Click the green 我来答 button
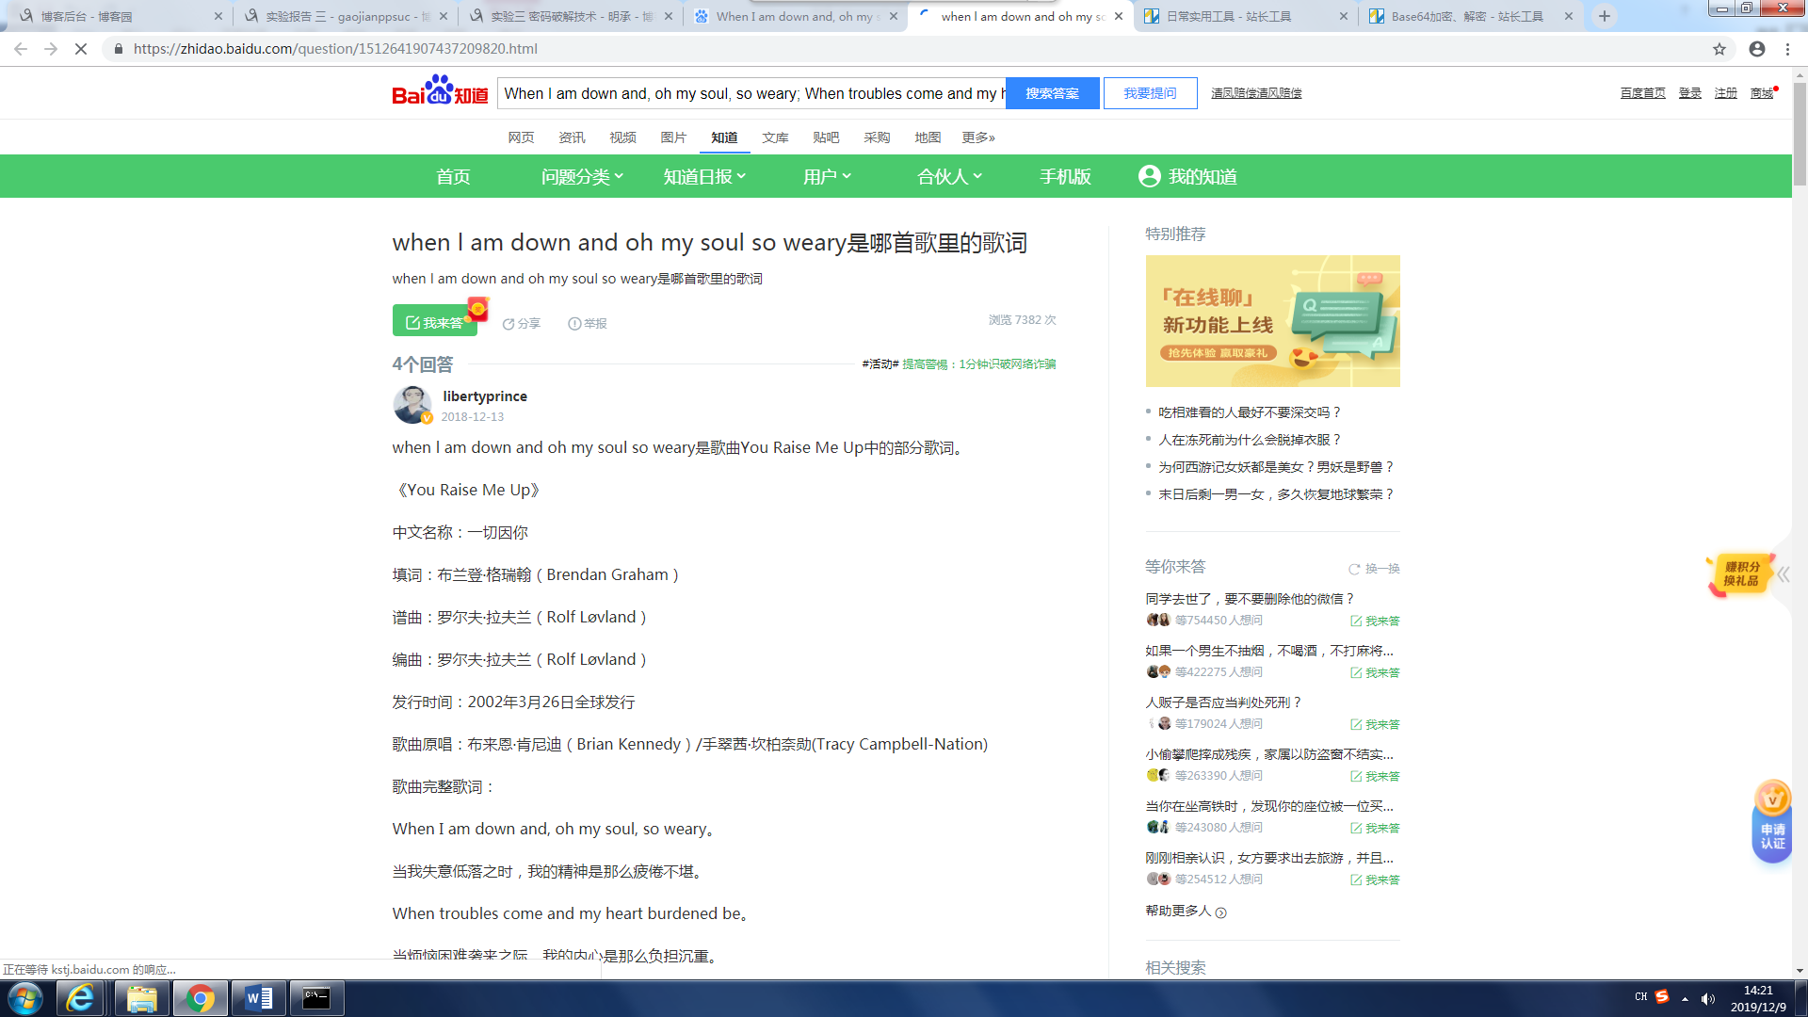Viewport: 1808px width, 1017px height. pos(434,322)
